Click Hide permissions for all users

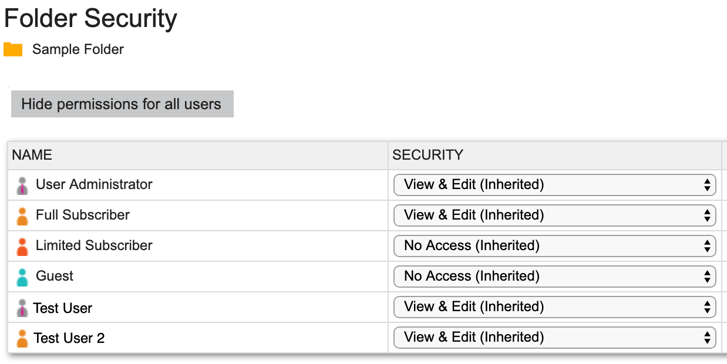point(122,104)
